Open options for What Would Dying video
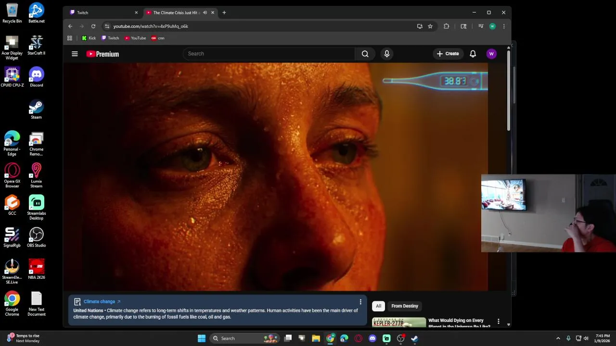Screen dimensions: 616x346 (x=499, y=321)
